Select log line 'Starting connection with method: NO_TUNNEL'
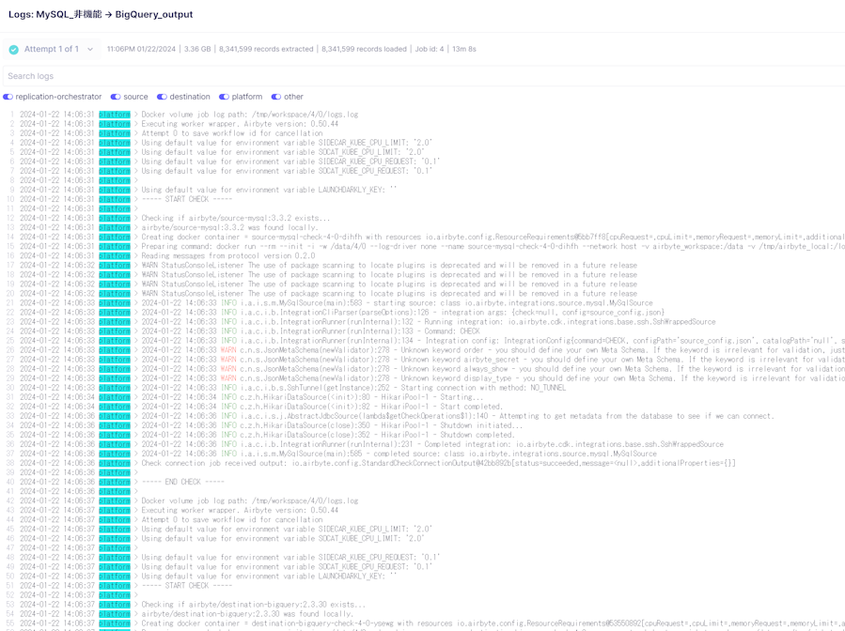This screenshot has width=845, height=631. click(x=353, y=388)
